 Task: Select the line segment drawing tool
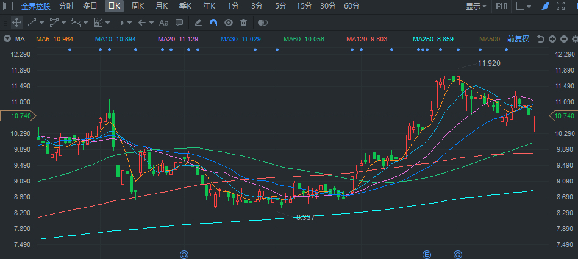coord(32,23)
